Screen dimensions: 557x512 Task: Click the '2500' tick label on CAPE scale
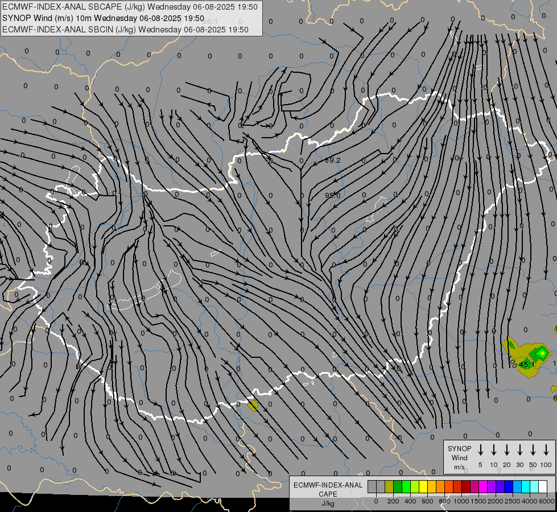[512, 501]
